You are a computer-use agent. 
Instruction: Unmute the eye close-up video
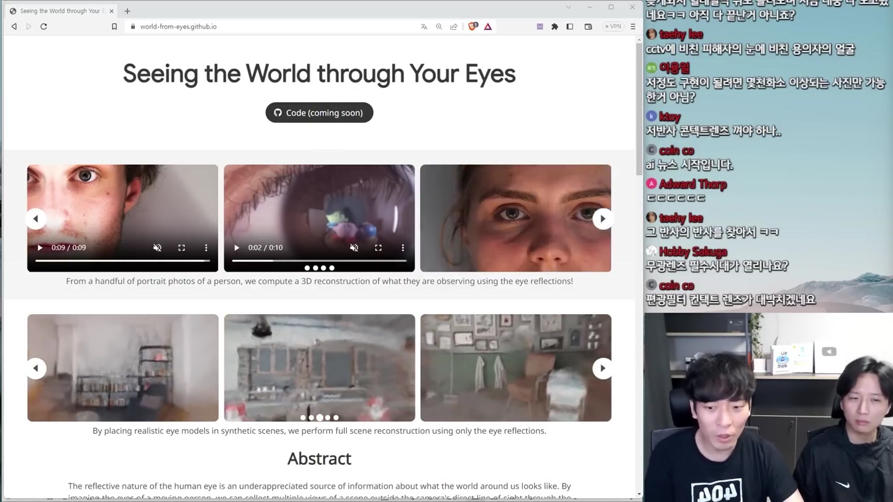(354, 248)
